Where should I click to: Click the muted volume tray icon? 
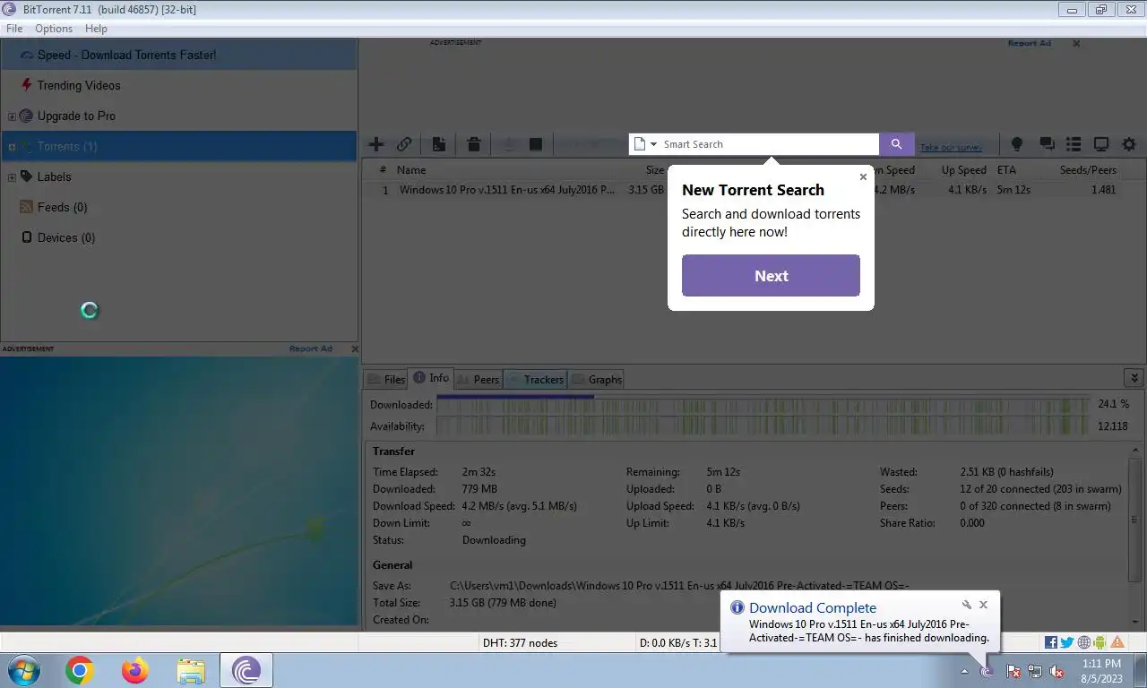(x=1057, y=671)
